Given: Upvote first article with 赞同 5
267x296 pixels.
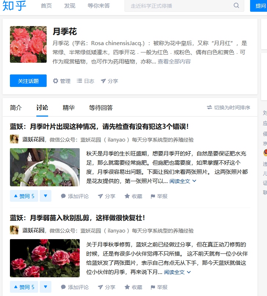Looking at the screenshot, I should [24, 196].
